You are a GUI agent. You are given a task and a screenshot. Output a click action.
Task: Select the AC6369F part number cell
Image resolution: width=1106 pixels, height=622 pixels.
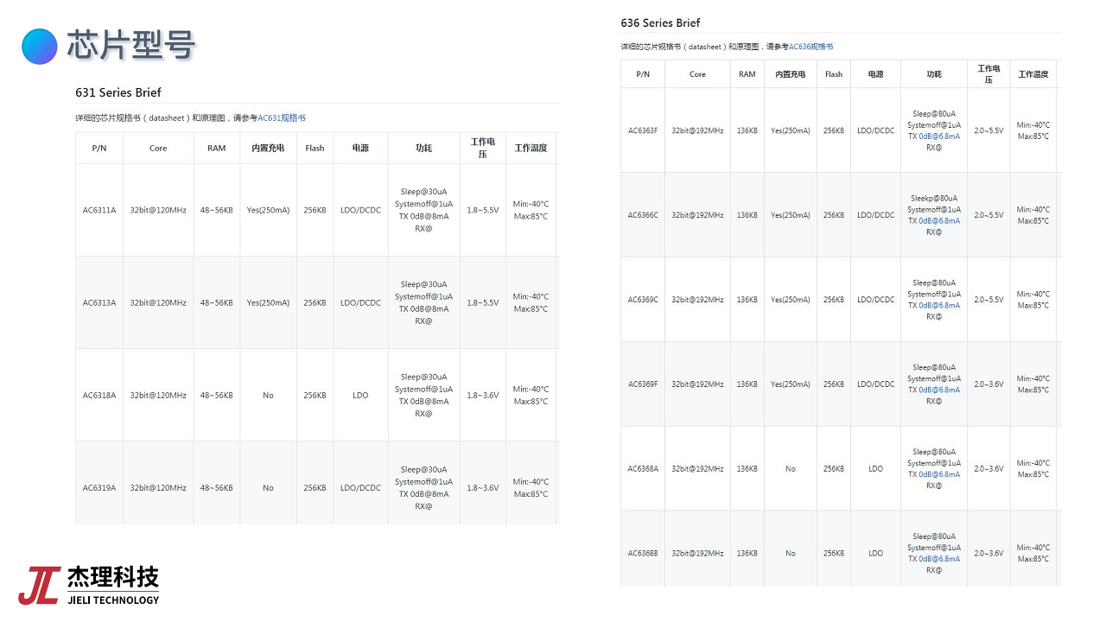(643, 384)
